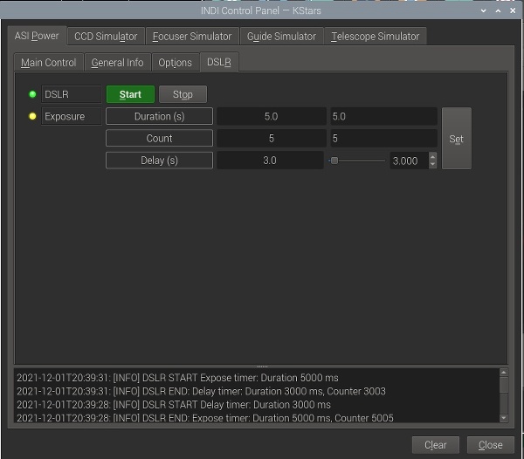The width and height of the screenshot is (524, 459).
Task: Open the Focuser Simulator device tab
Action: click(192, 36)
